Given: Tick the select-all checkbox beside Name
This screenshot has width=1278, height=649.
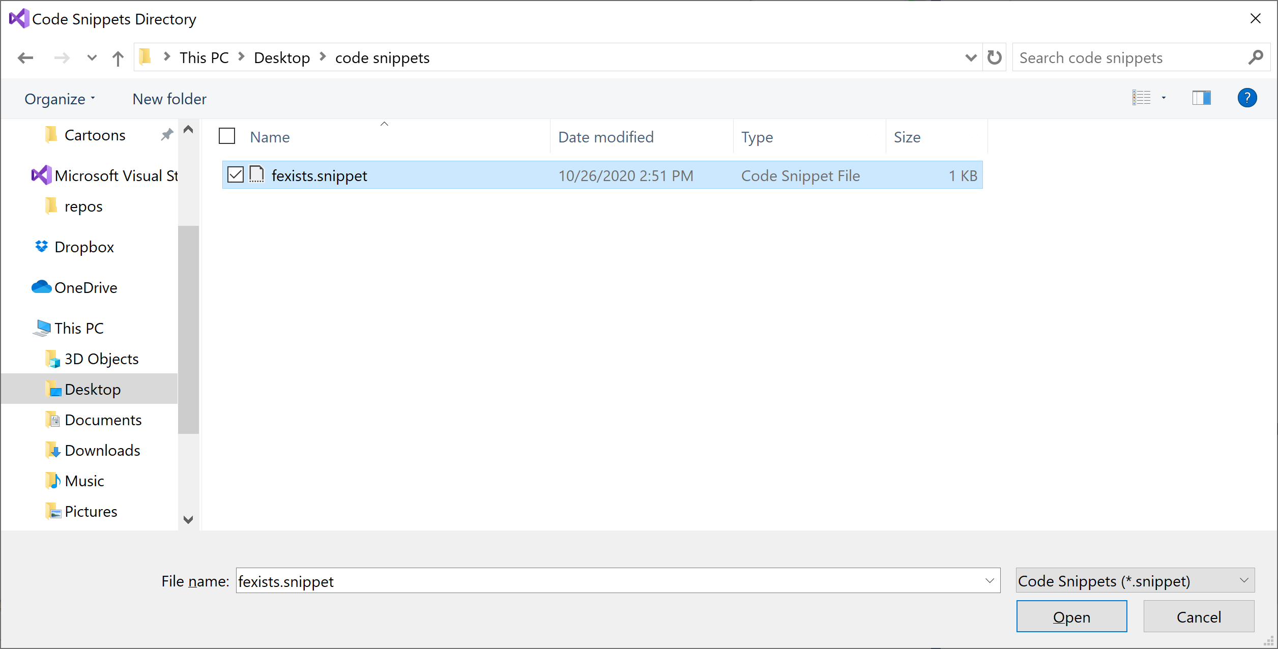Looking at the screenshot, I should (227, 136).
